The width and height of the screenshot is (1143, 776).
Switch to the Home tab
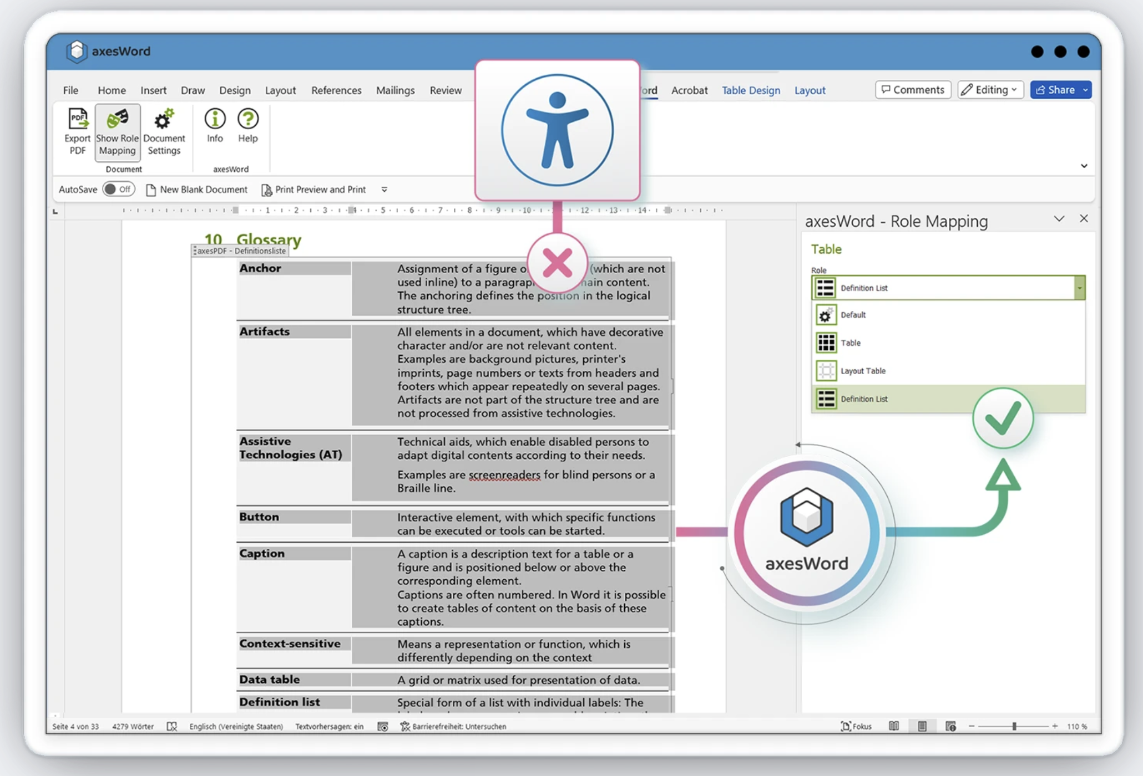click(x=112, y=90)
